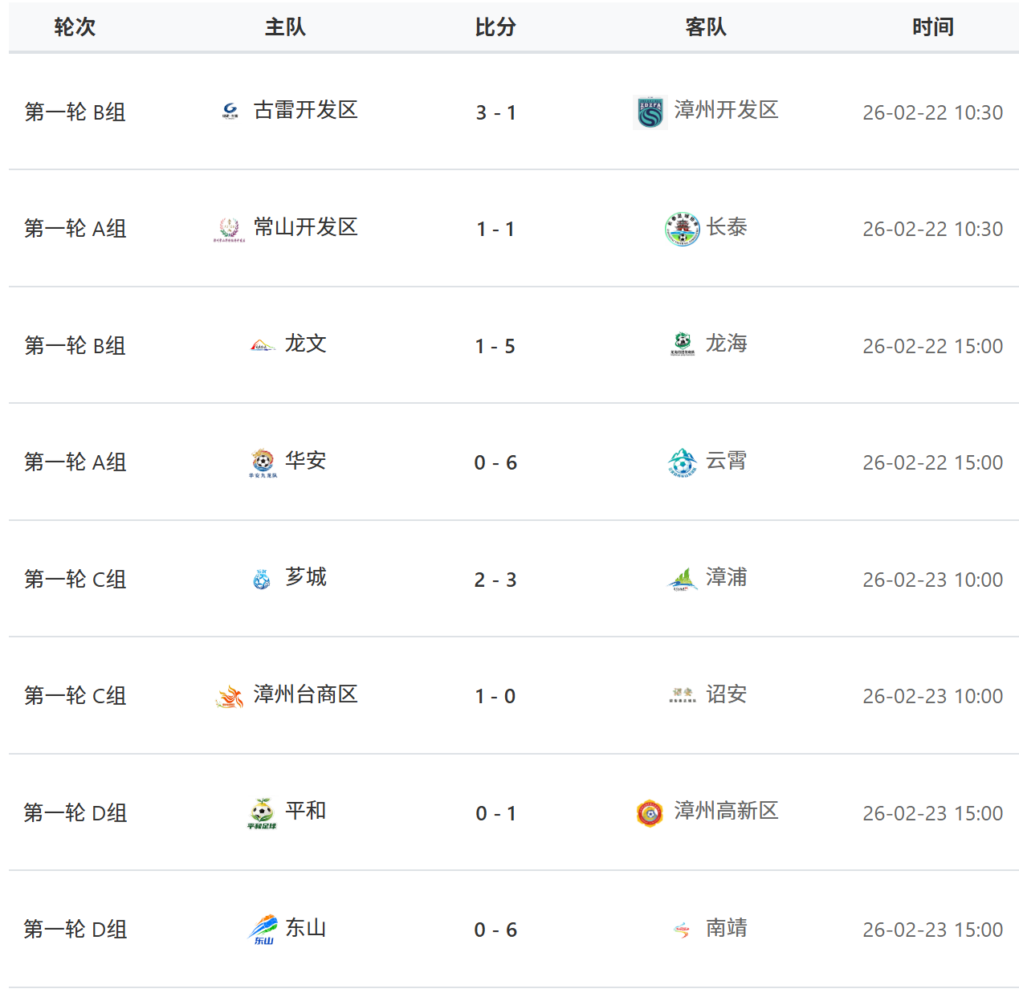Open the 芗城 team name link
Screen dimensions: 1019x993
[x=306, y=577]
